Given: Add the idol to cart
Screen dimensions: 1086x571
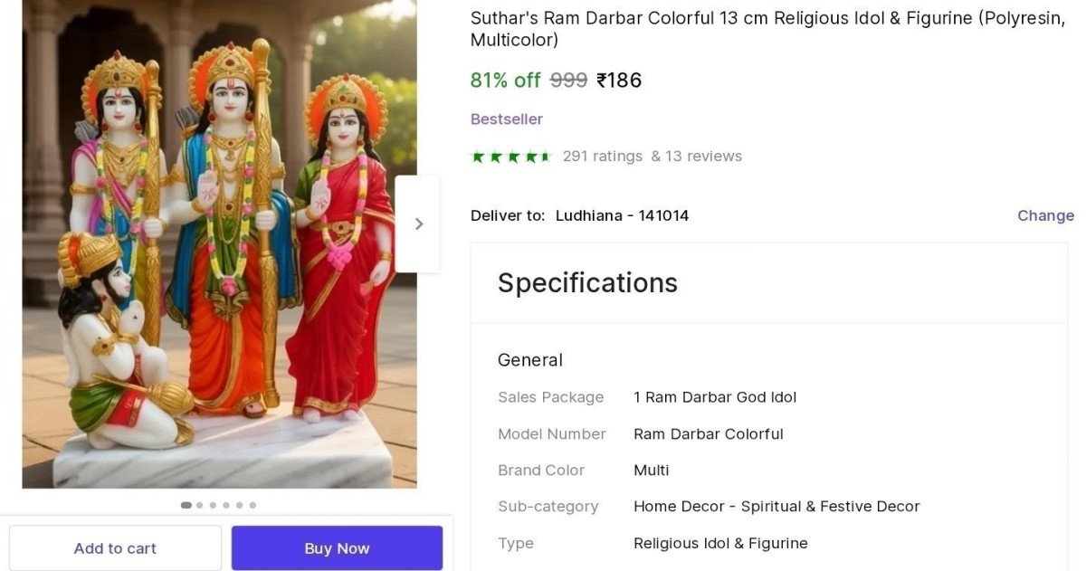Looking at the screenshot, I should [x=115, y=548].
